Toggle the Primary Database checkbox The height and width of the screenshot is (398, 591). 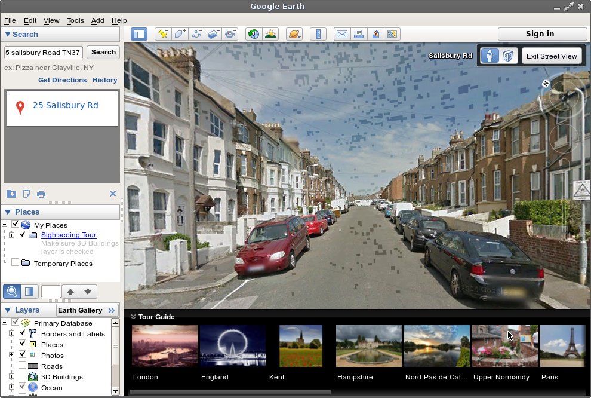[x=15, y=322]
